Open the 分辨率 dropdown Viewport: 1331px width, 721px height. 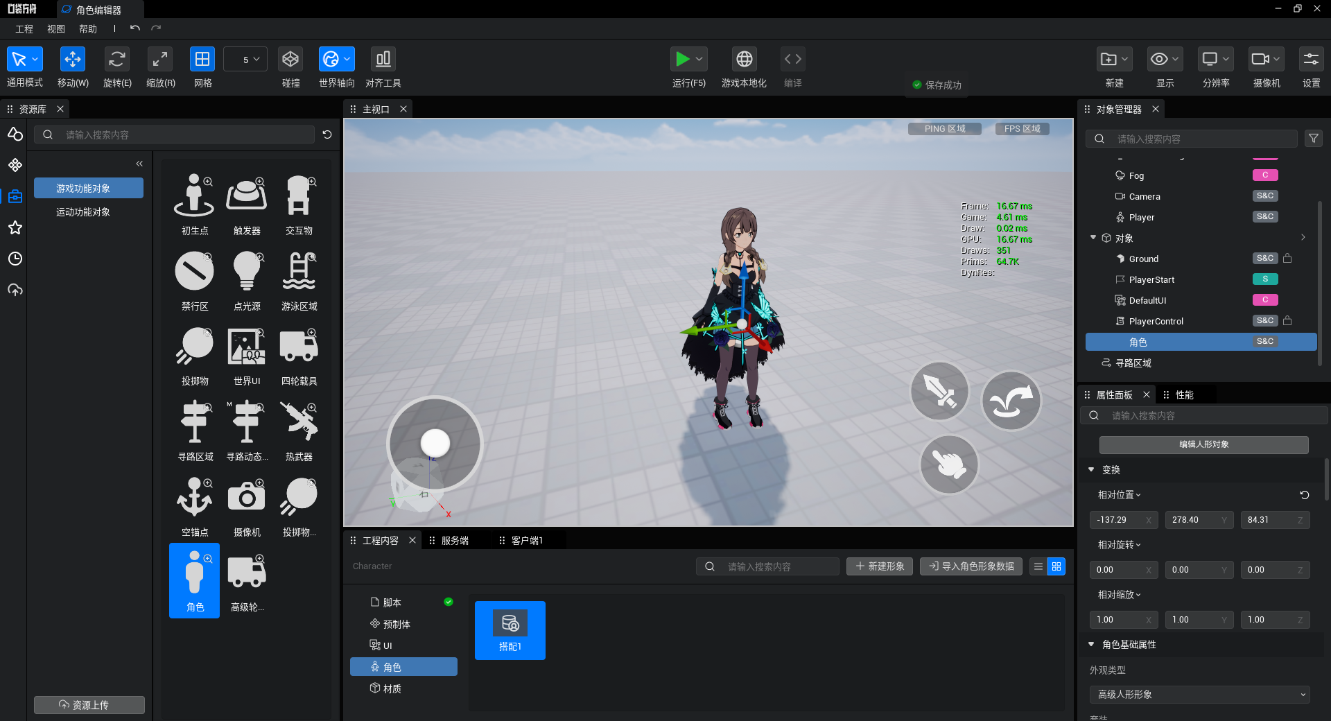click(1216, 60)
